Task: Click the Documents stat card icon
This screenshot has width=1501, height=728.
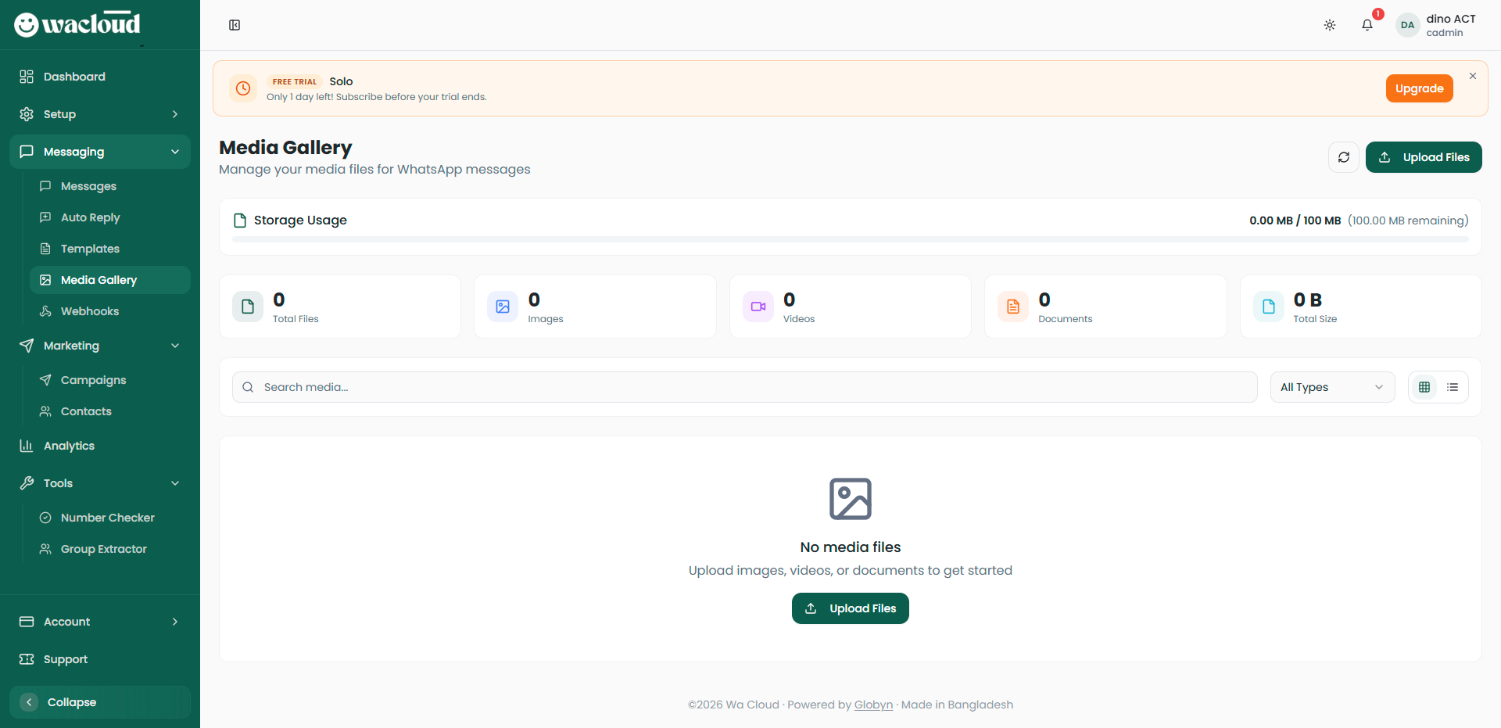Action: tap(1012, 307)
